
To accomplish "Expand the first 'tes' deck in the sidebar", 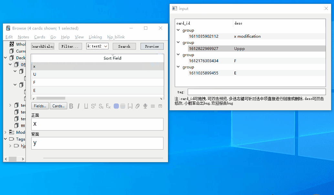I will point(10,105).
